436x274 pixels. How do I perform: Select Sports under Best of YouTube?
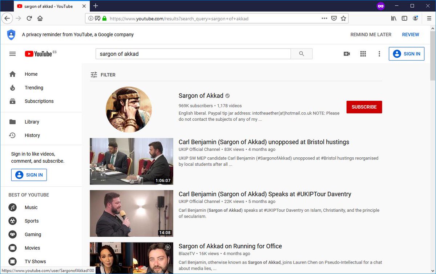[41, 221]
